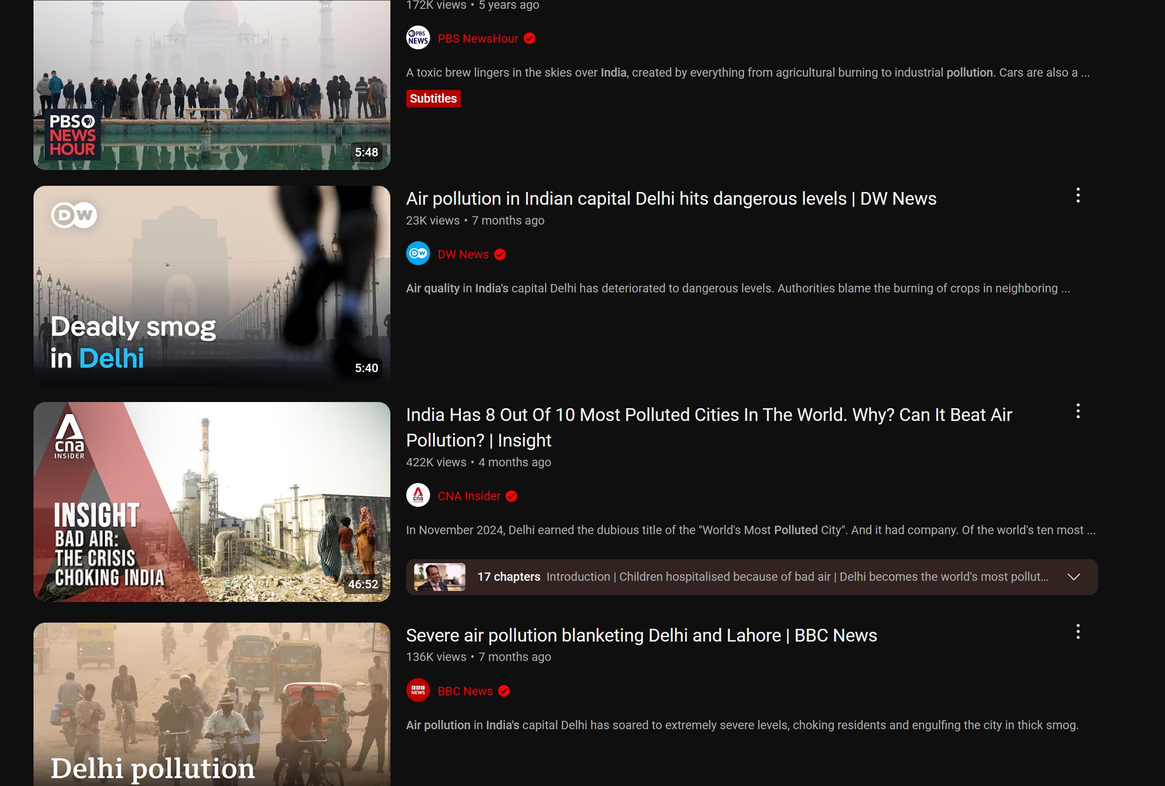Open video Severe air pollution blanketing Delhi
The height and width of the screenshot is (786, 1165).
click(x=642, y=635)
